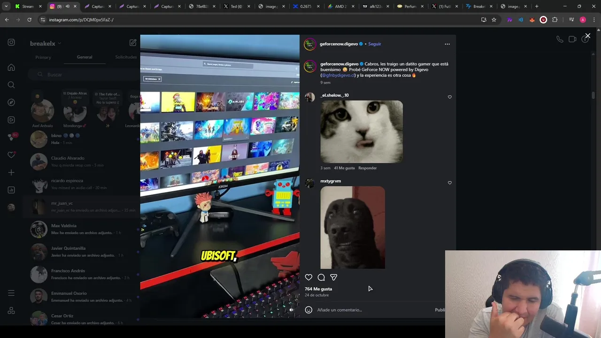The image size is (601, 338).
Task: Click the Buscar search field in messages
Action: 83,75
